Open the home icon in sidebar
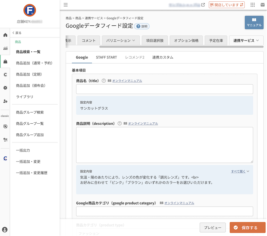Viewport: 267px width, 236px height. [x=5, y=35]
